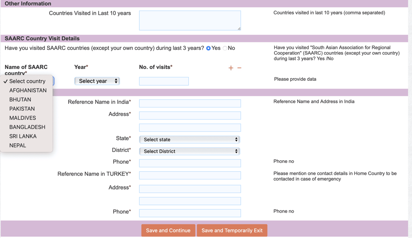412x238 pixels.
Task: Select Yes for SAARC countries visited
Action: coord(208,48)
